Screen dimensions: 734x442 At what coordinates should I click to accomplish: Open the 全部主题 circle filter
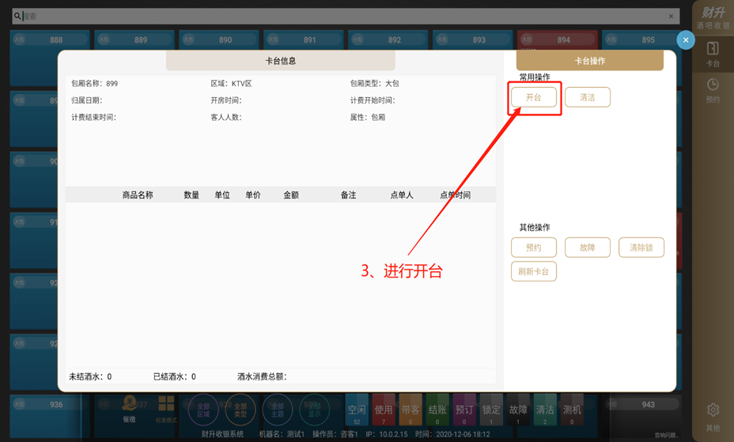278,410
